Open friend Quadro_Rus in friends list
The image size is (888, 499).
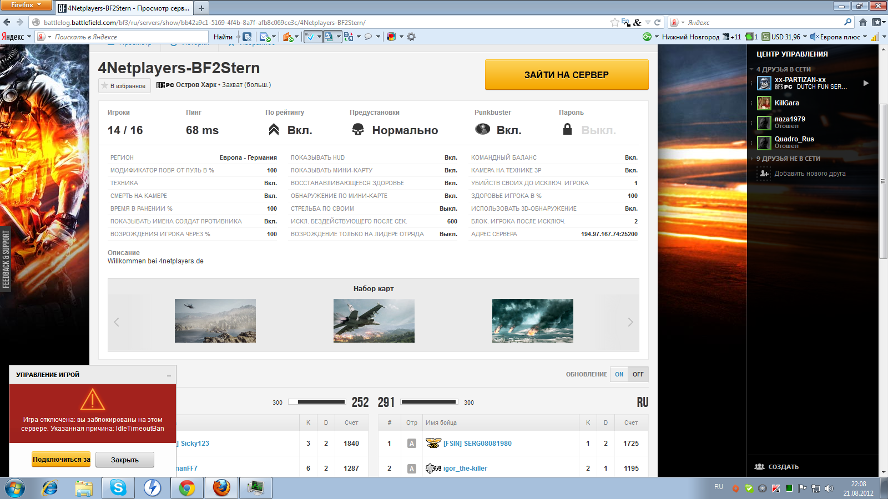(794, 139)
